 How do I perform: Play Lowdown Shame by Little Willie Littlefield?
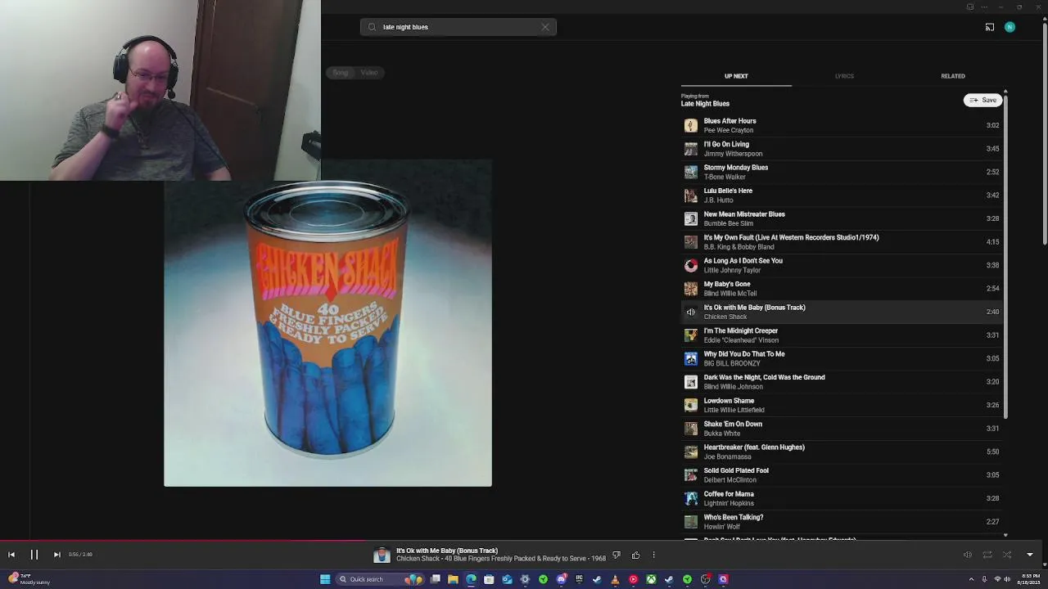click(x=842, y=405)
